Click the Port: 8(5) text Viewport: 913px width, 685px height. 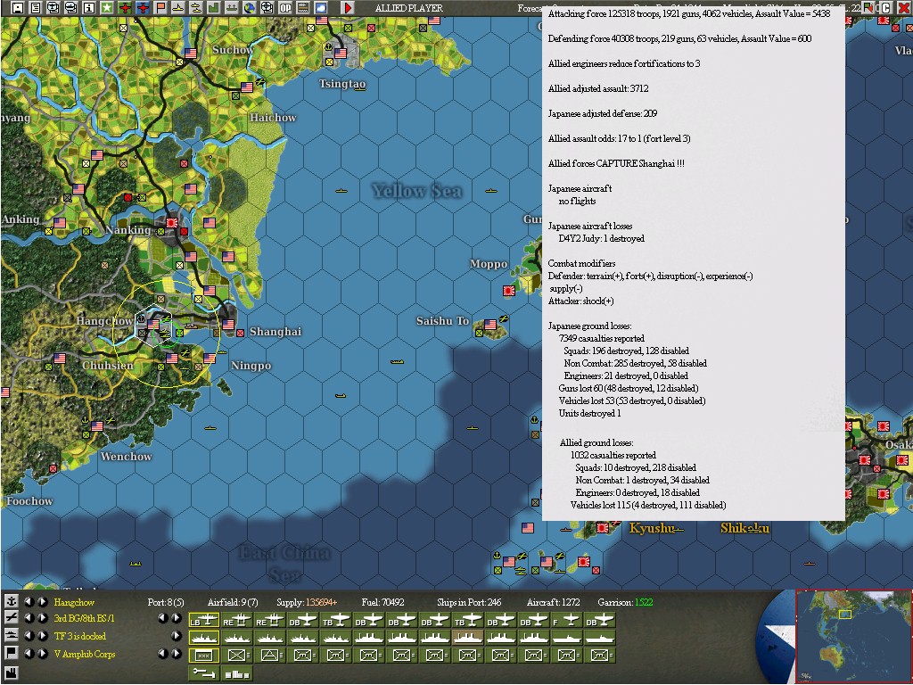point(165,602)
